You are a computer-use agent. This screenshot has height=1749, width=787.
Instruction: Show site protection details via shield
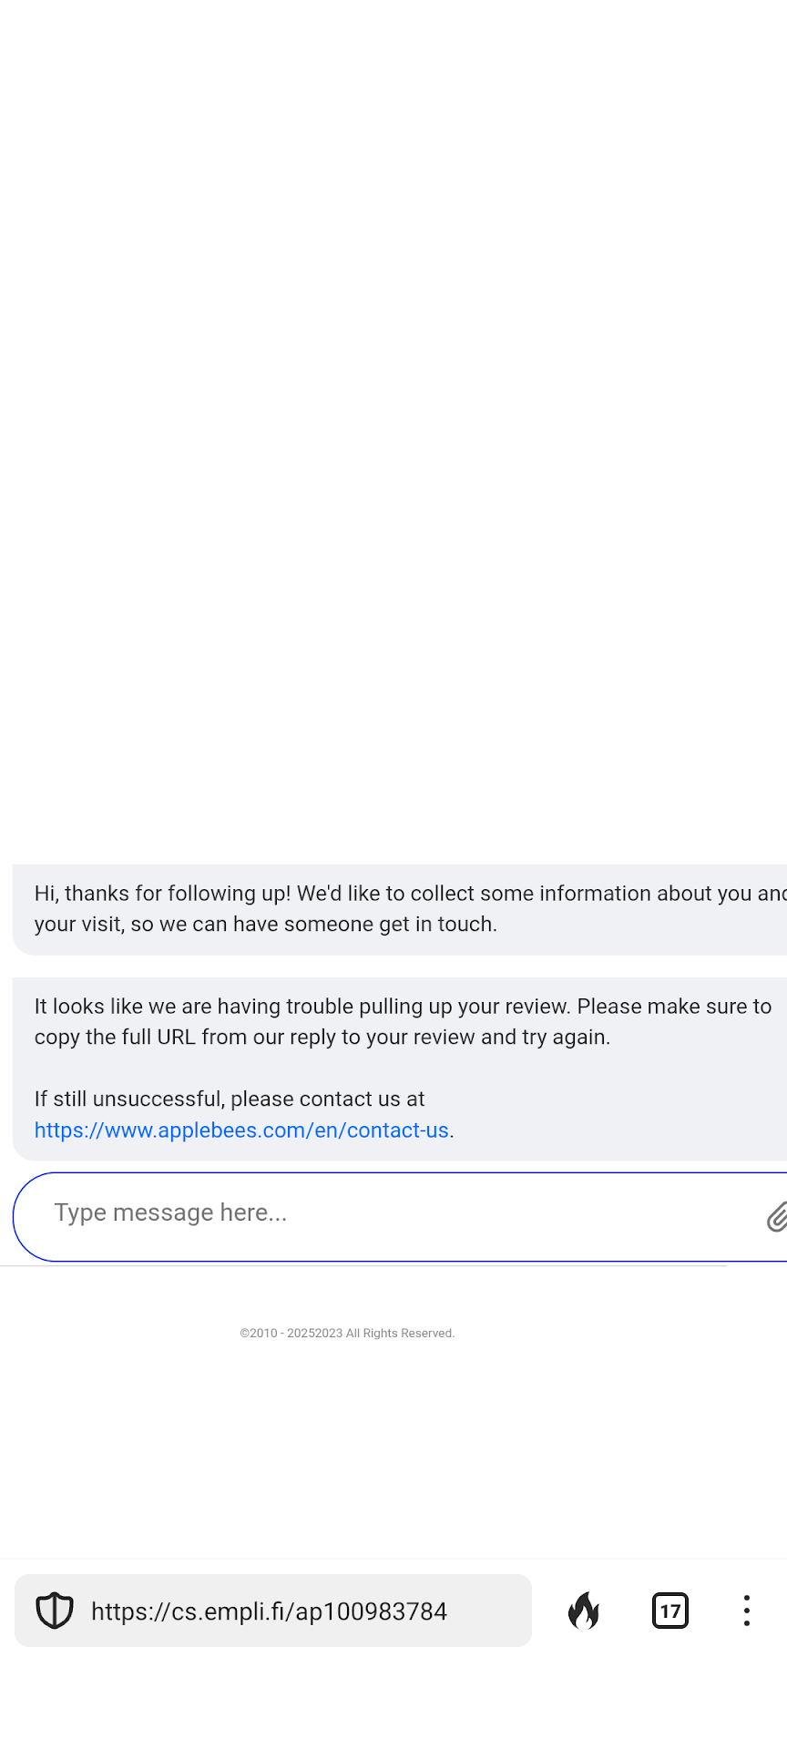click(x=55, y=1611)
